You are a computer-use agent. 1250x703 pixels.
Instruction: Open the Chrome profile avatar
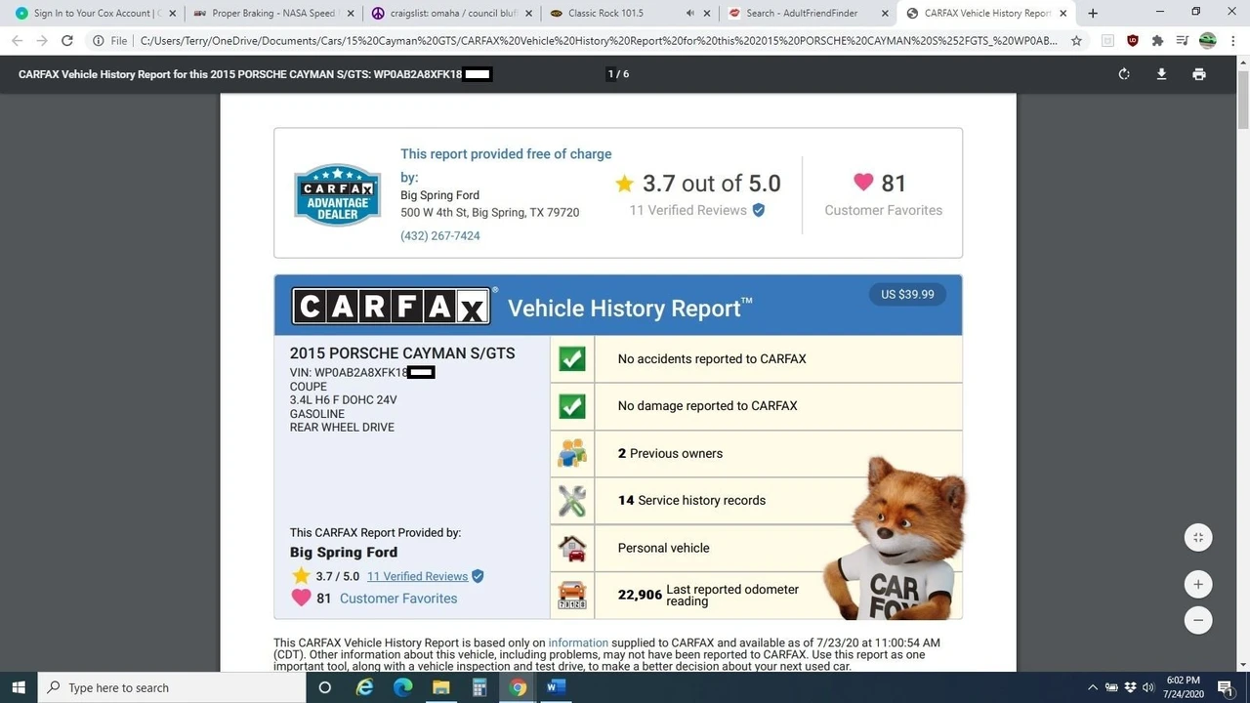[1208, 41]
